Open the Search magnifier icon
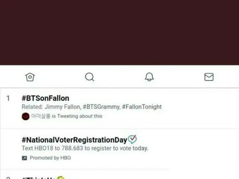The height and width of the screenshot is (179, 239). (90, 77)
